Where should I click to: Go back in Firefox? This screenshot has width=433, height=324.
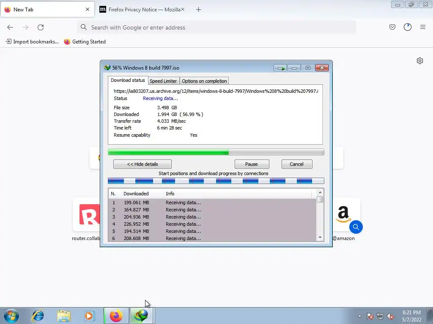pyautogui.click(x=10, y=27)
